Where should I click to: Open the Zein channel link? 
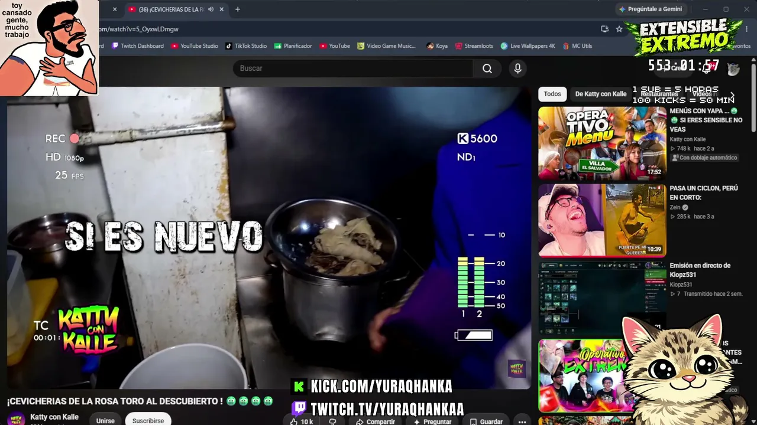point(675,208)
